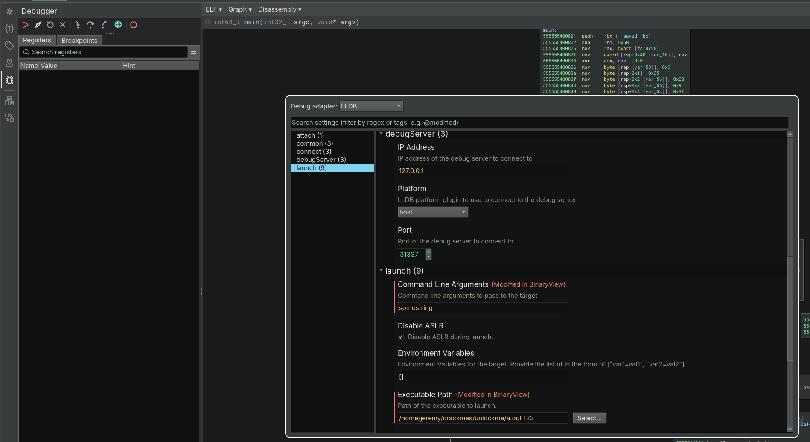Increment the Port value with the up arrow
This screenshot has width=810, height=442.
pos(428,252)
